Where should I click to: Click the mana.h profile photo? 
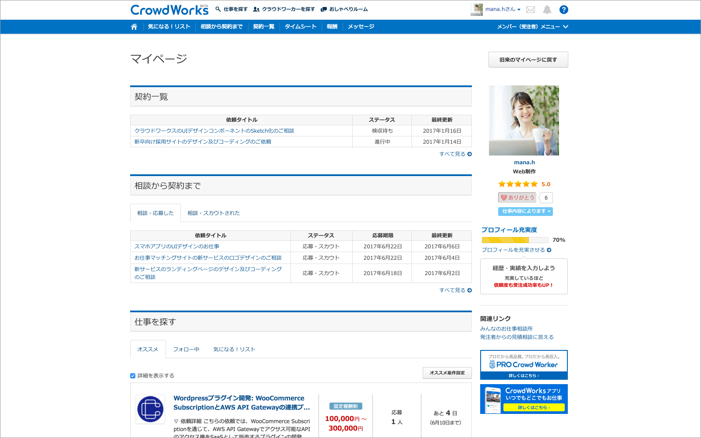524,120
